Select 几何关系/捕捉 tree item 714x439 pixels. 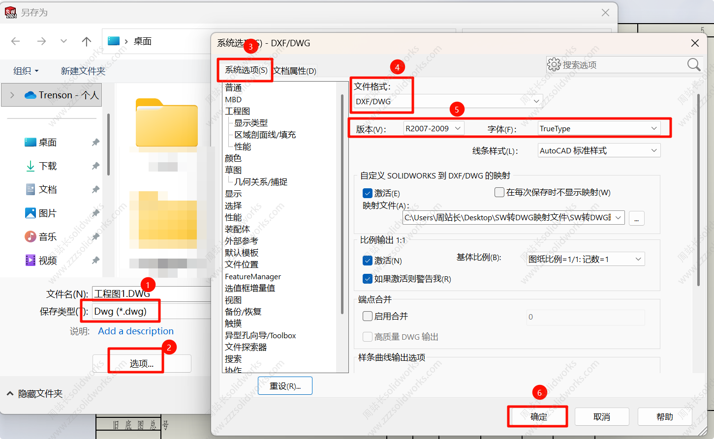[261, 182]
